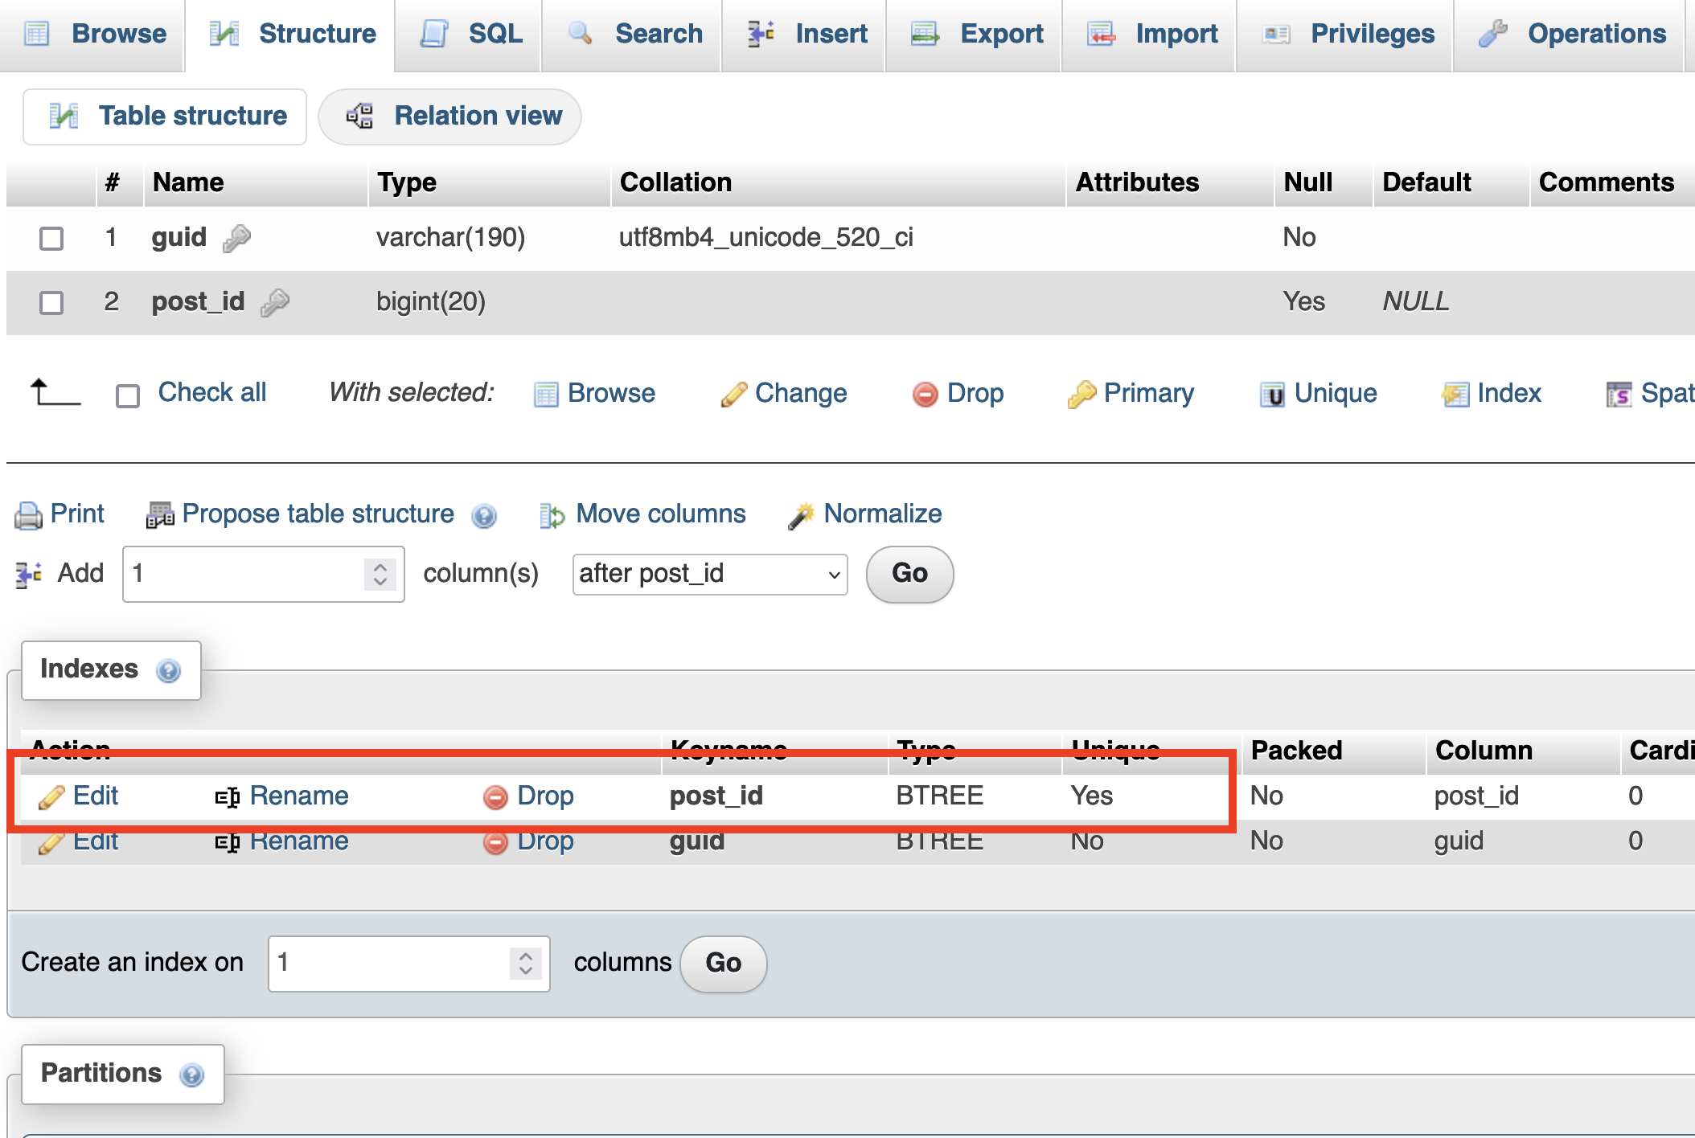Click the Edit pencil for post_id index

[x=51, y=797]
